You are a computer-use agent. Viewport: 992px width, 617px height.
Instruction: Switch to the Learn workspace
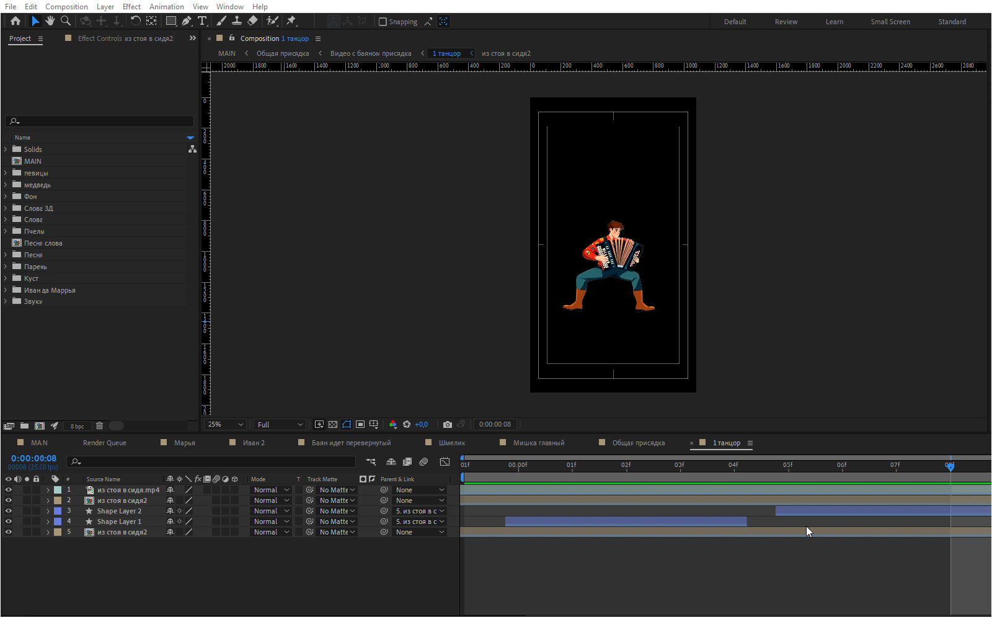834,22
